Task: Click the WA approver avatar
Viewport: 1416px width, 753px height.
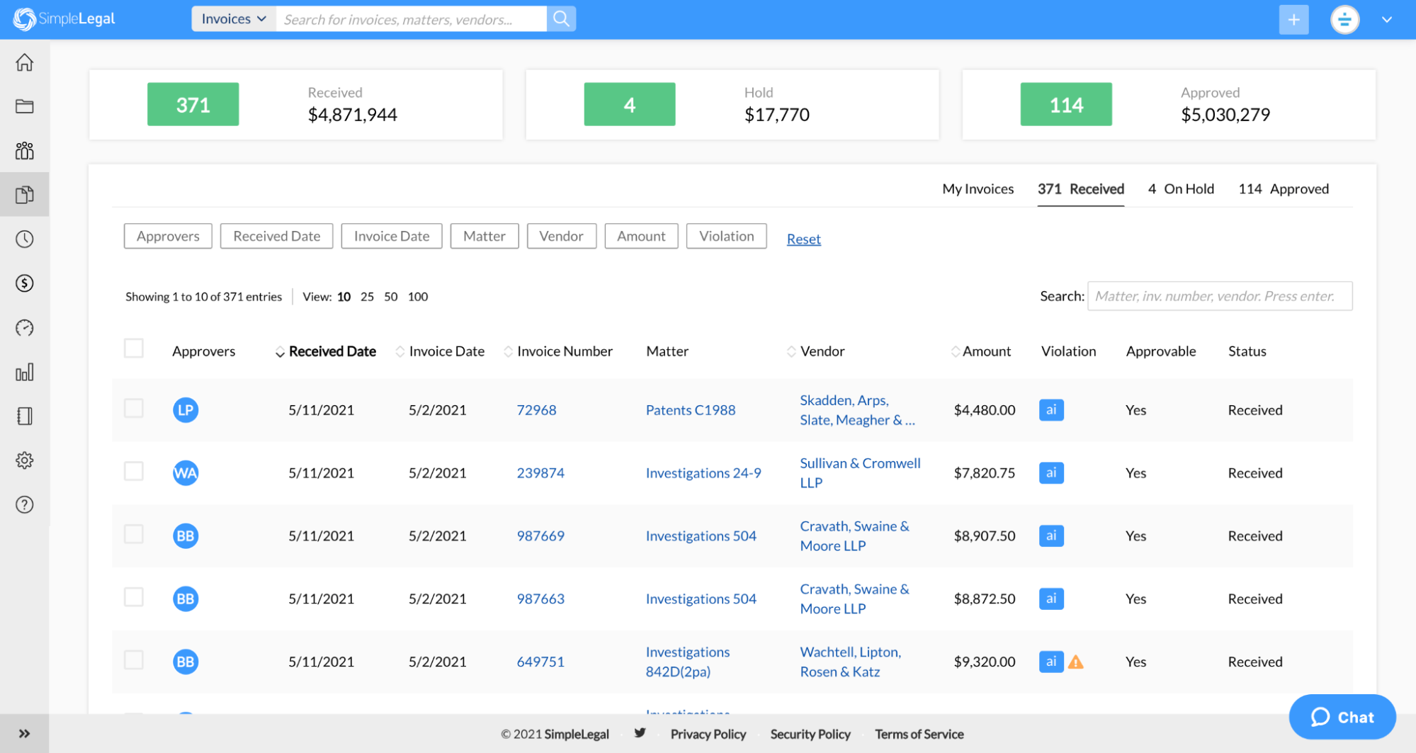Action: pyautogui.click(x=186, y=472)
